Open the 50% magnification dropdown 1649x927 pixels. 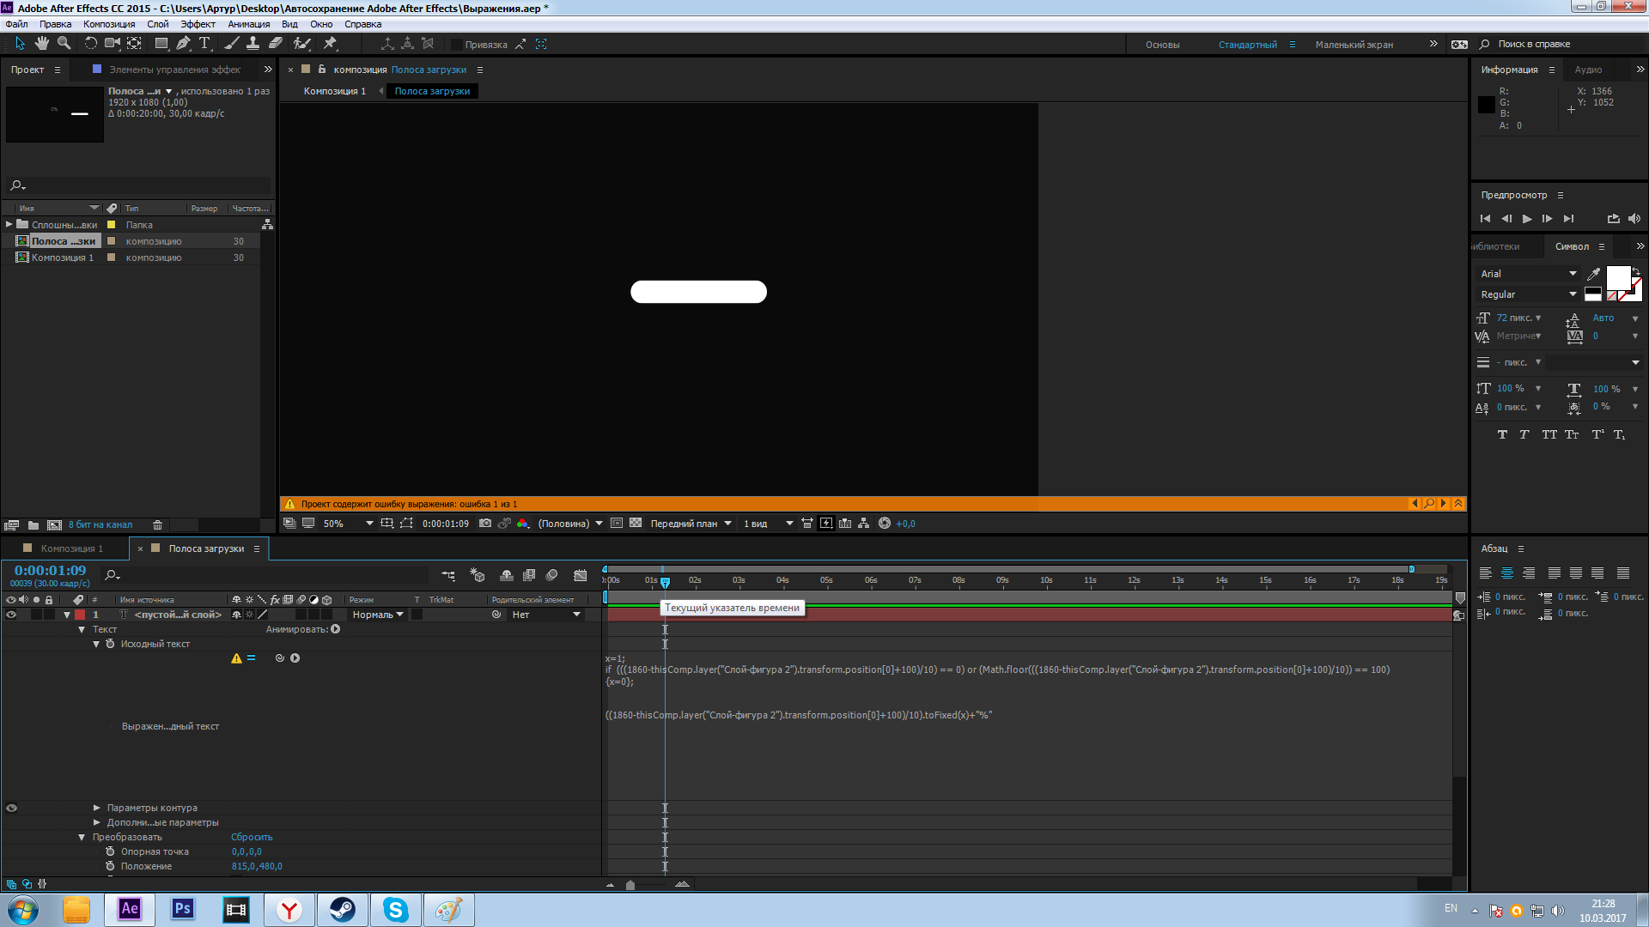point(348,524)
